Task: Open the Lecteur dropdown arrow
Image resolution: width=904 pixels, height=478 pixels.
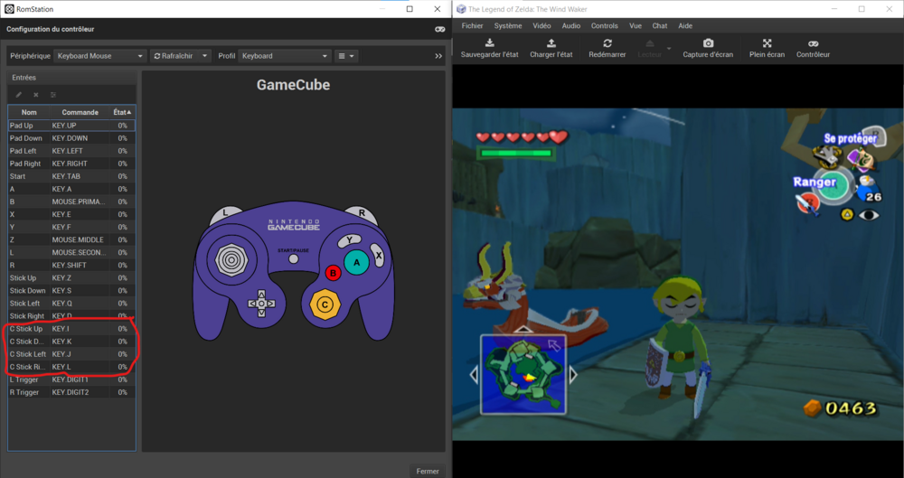Action: pyautogui.click(x=669, y=49)
